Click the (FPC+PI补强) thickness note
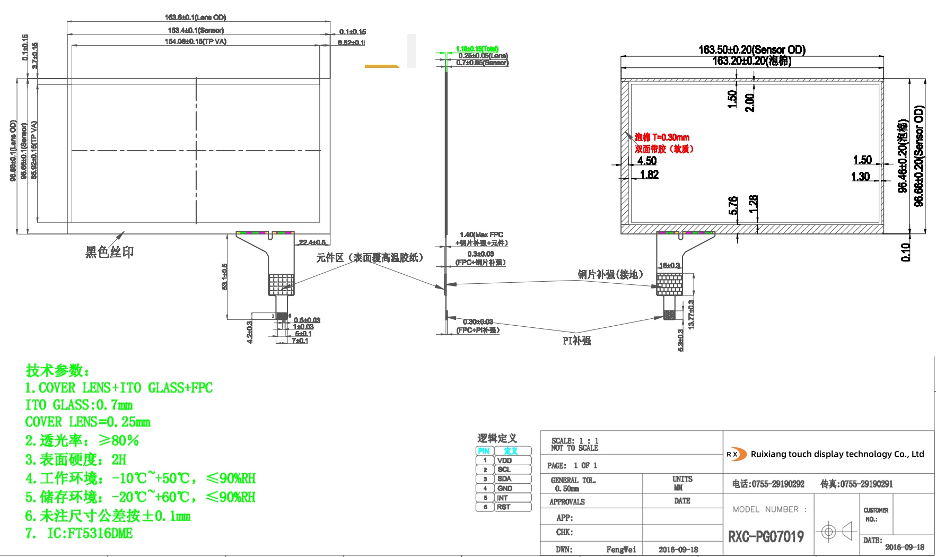 tap(478, 330)
